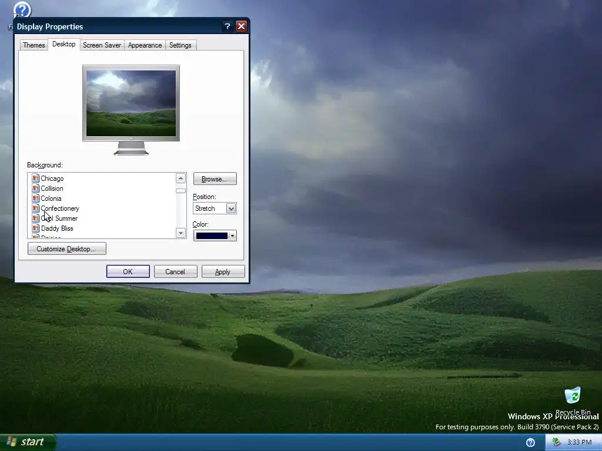The image size is (602, 451).
Task: Click the background list scrollbar thumb
Action: (x=180, y=191)
